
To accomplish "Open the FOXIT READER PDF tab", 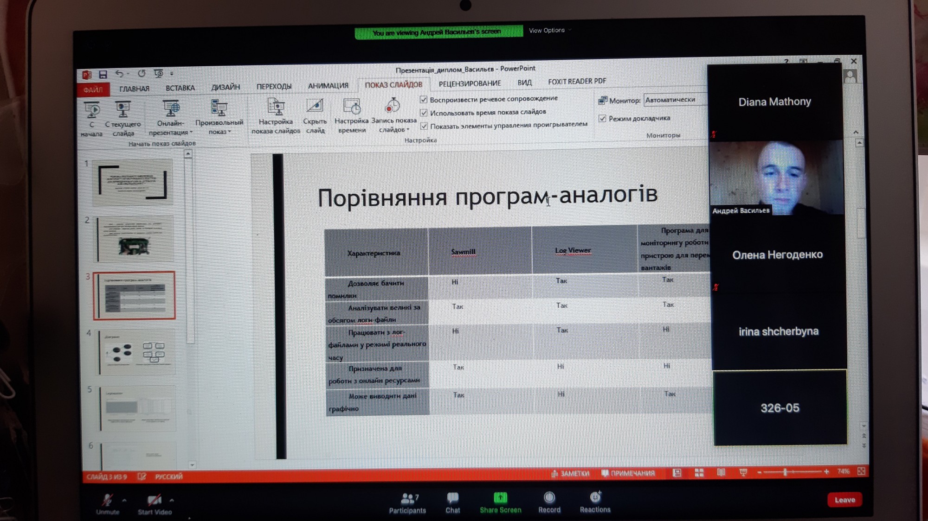I will tap(577, 82).
